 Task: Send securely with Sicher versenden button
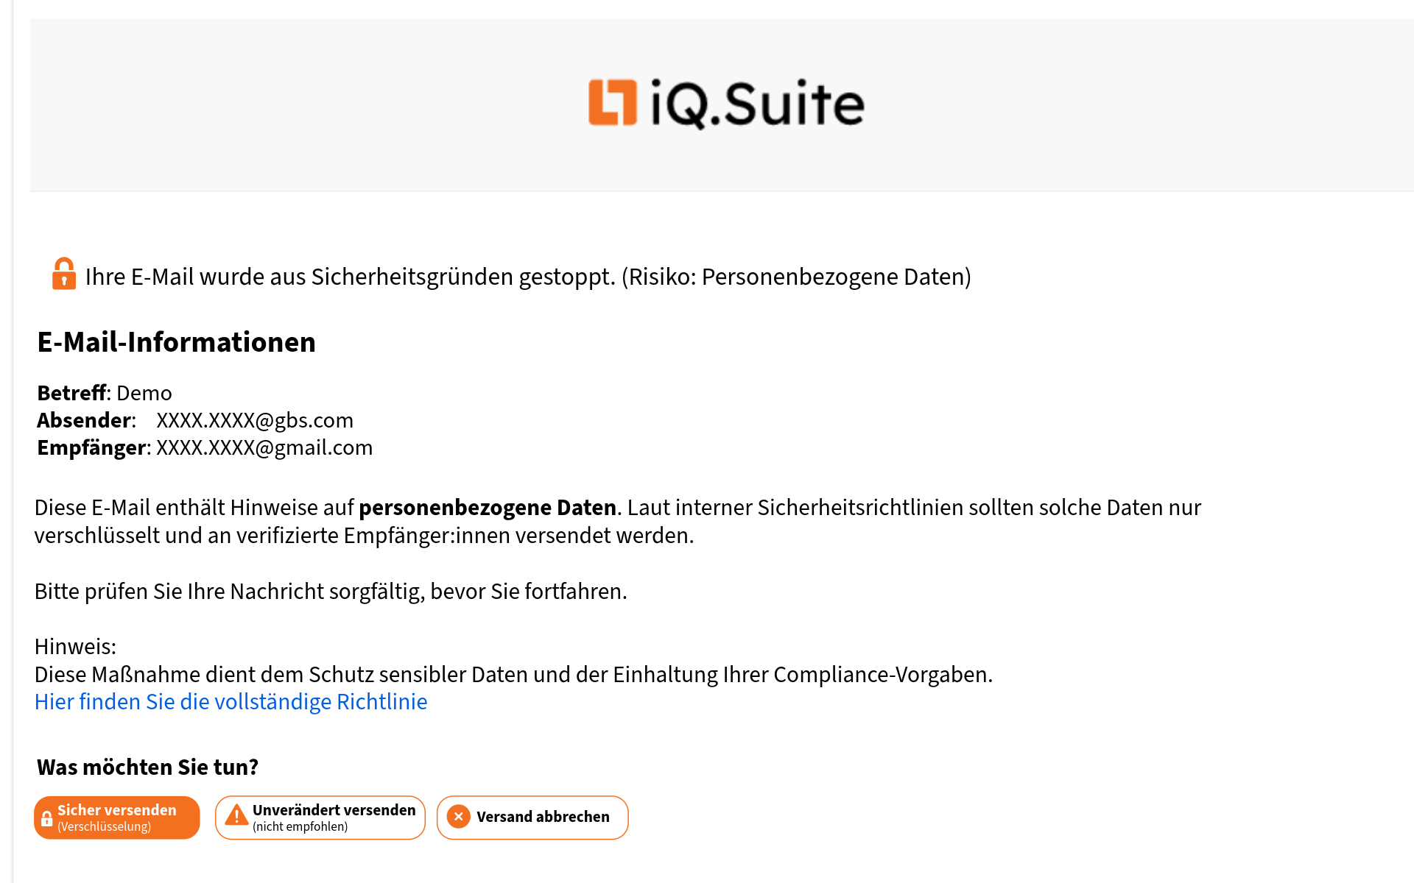[x=117, y=818]
